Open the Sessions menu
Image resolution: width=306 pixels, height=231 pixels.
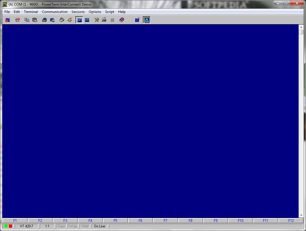coord(78,12)
